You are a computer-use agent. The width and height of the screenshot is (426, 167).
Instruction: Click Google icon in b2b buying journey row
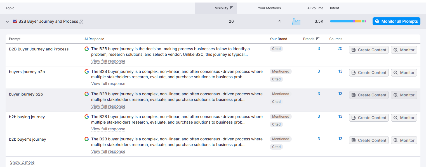coord(87,117)
